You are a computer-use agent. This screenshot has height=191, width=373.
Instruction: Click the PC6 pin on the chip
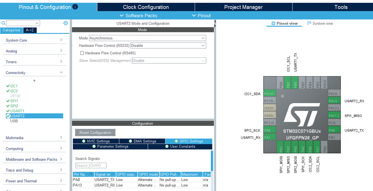[334, 123]
